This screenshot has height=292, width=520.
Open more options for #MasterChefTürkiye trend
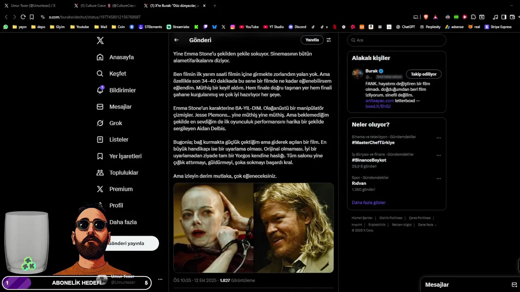click(439, 138)
